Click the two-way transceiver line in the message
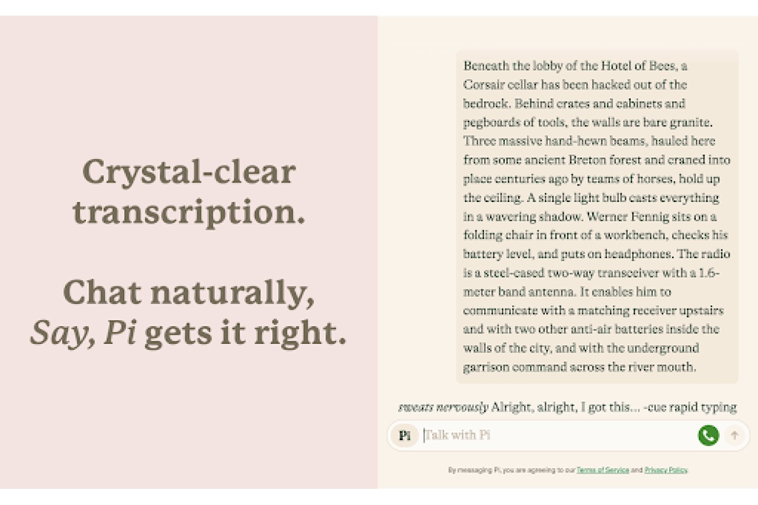The height and width of the screenshot is (505, 758). pyautogui.click(x=591, y=273)
